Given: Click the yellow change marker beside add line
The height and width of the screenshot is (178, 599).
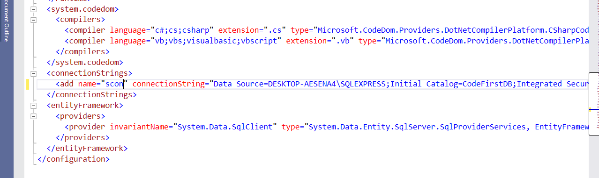Looking at the screenshot, I should click(28, 84).
